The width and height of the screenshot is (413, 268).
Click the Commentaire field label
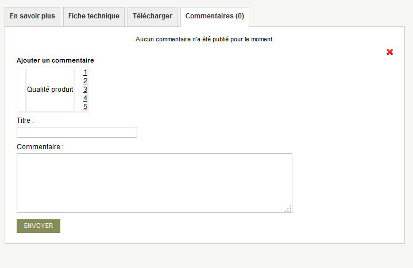[40, 147]
